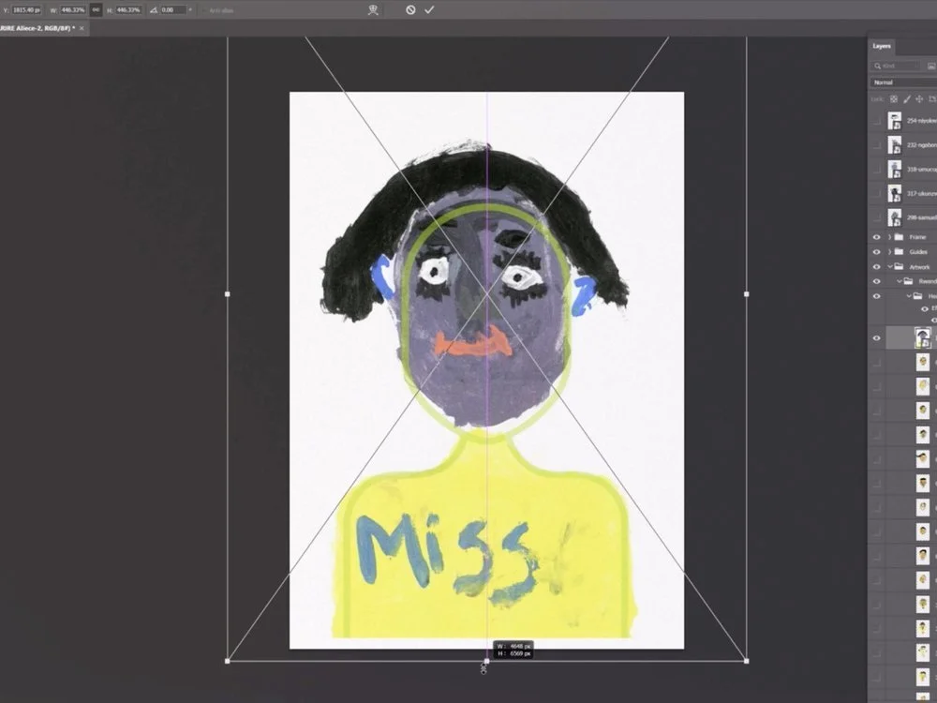Click the rotation angle field
The width and height of the screenshot is (937, 703).
pos(172,9)
